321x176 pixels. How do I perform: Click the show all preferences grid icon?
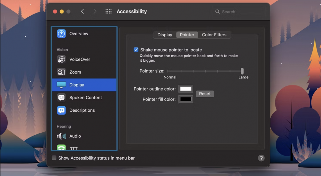[108, 12]
